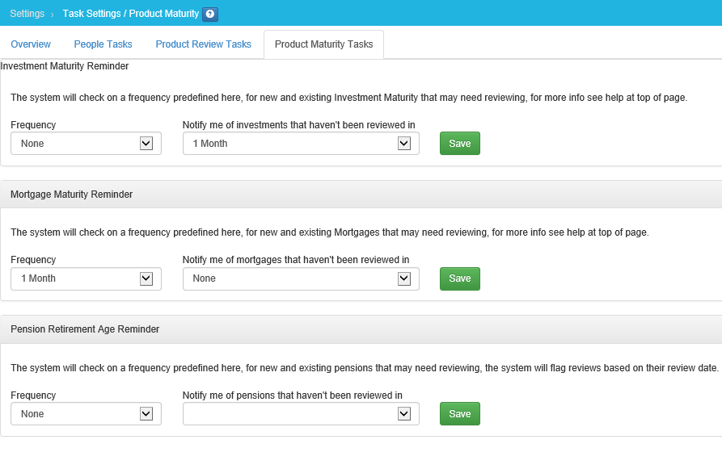Save the Pension Retirement Age Reminder

click(x=459, y=414)
